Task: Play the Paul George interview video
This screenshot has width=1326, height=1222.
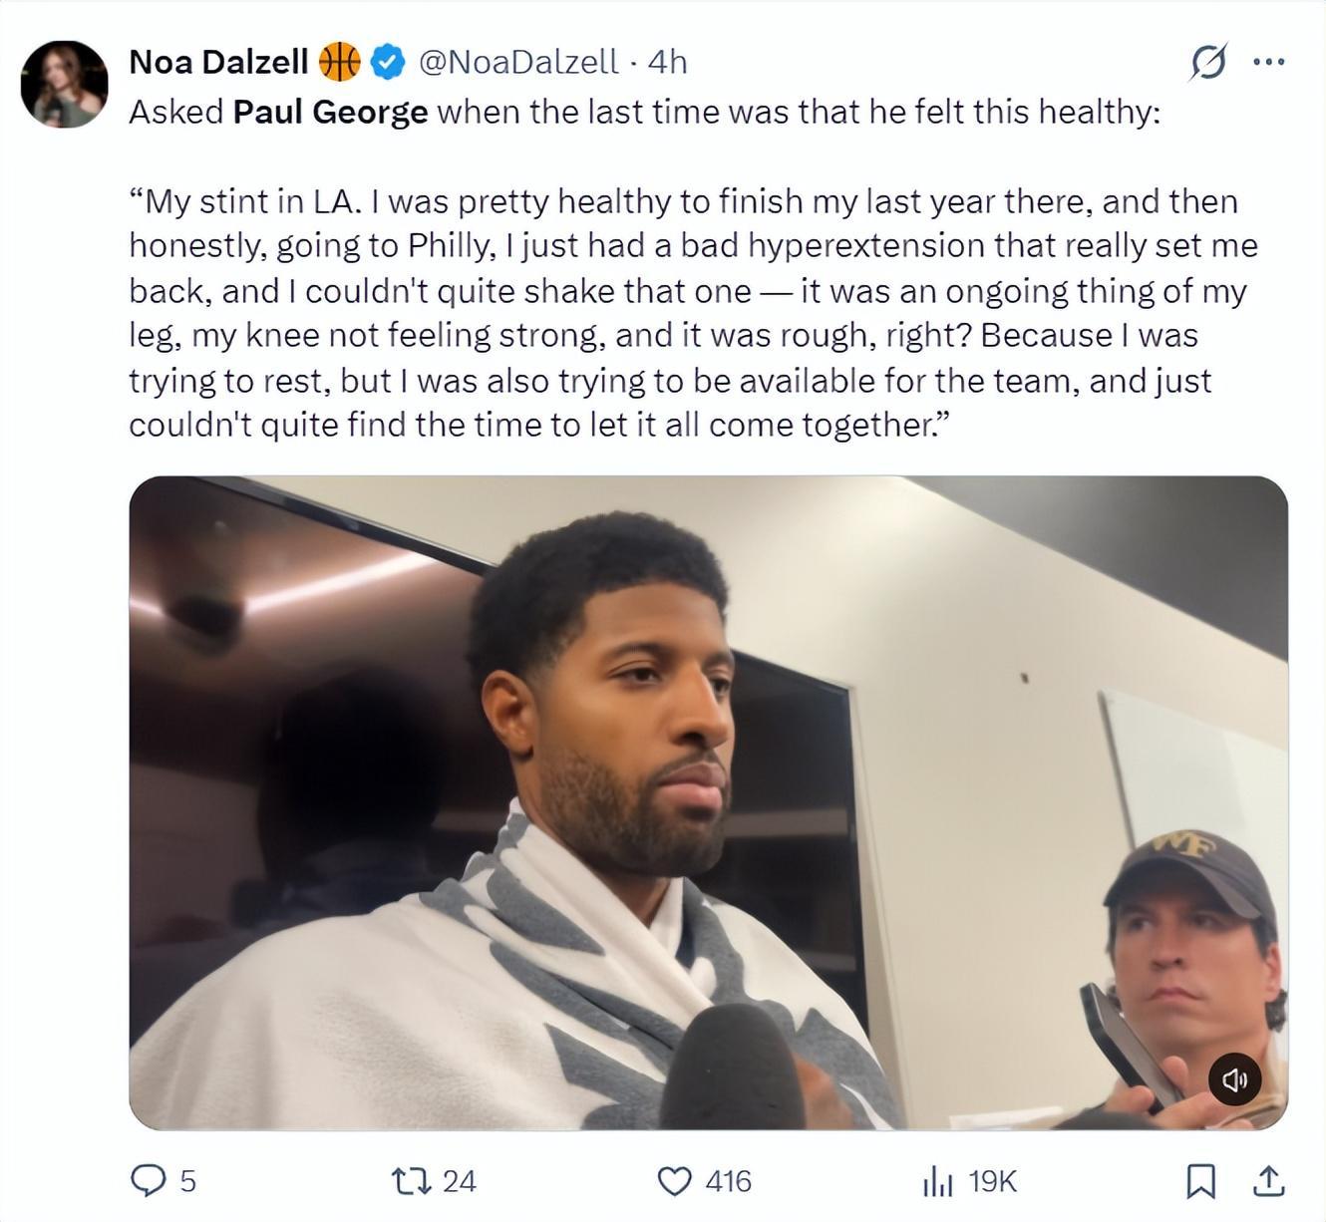Action: coord(708,802)
